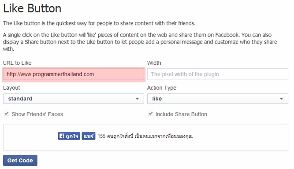The height and width of the screenshot is (169, 294).
Task: Click the Thai Like (ถูกใจ) button text
Action: pyautogui.click(x=72, y=136)
